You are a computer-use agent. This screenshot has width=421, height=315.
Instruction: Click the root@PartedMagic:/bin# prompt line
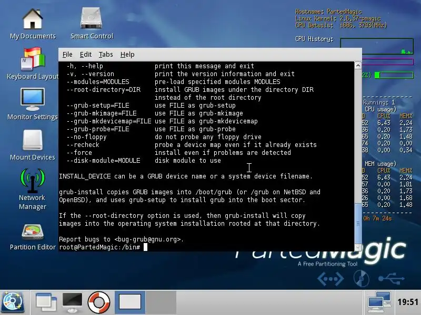[x=99, y=247]
